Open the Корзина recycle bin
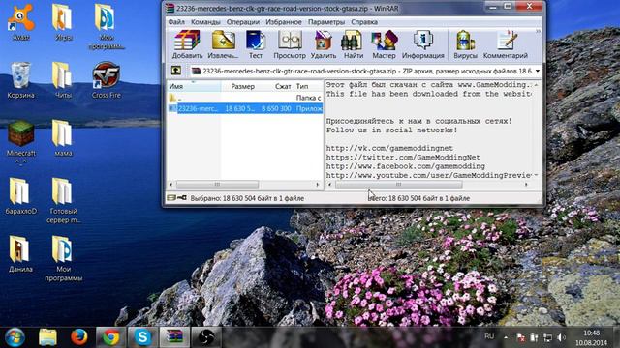Viewport: 620px width, 348px height. [20, 80]
